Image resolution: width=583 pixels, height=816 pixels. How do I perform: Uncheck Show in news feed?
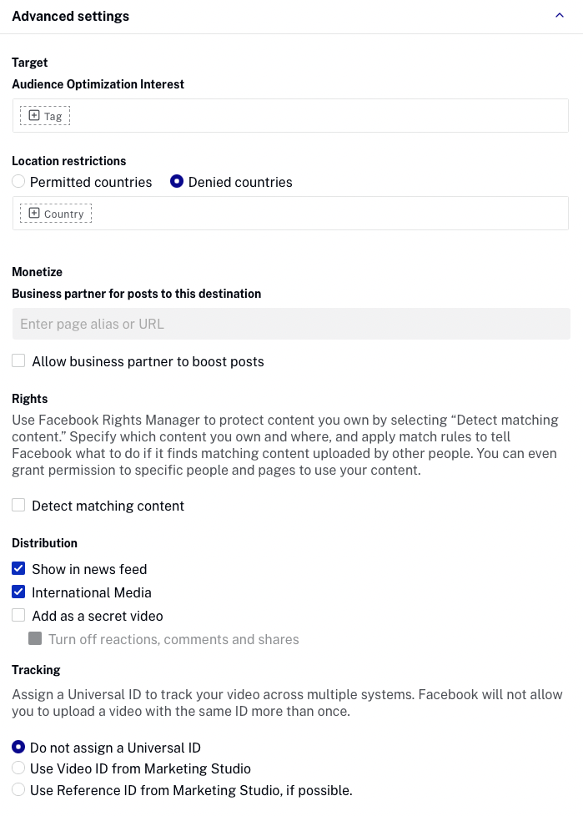[18, 569]
